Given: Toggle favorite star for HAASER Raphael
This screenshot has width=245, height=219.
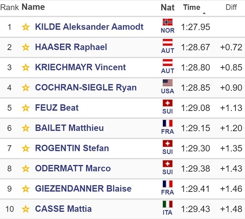Looking at the screenshot, I should 26,47.
